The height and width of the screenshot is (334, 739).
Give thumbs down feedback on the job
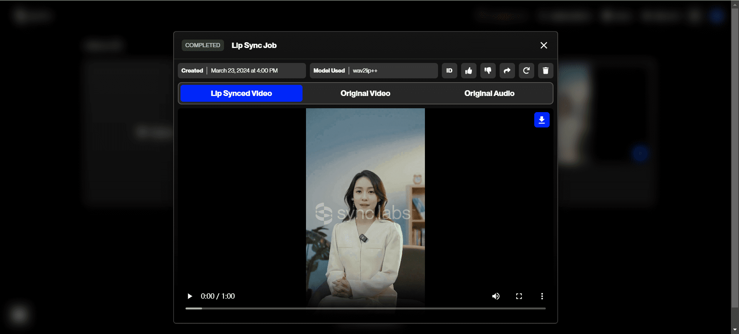click(x=488, y=71)
